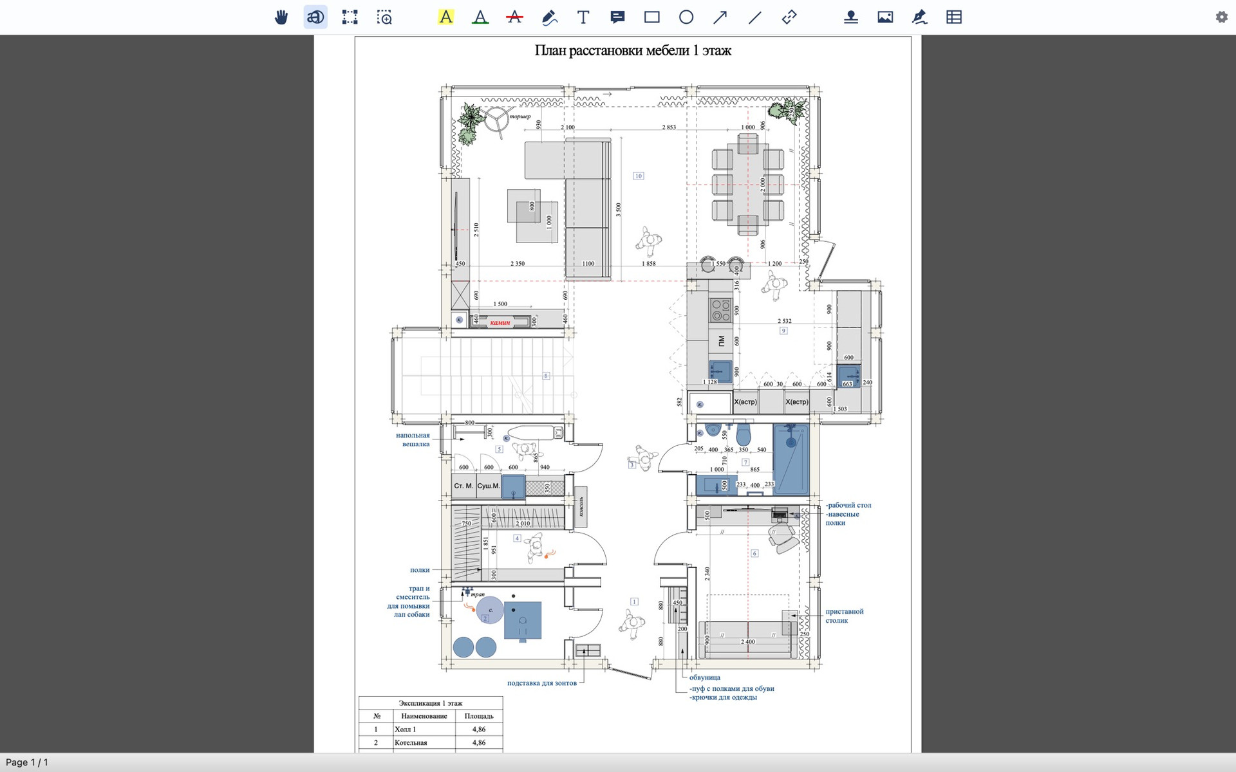
Task: Activate the marquee zoom tool
Action: click(384, 17)
